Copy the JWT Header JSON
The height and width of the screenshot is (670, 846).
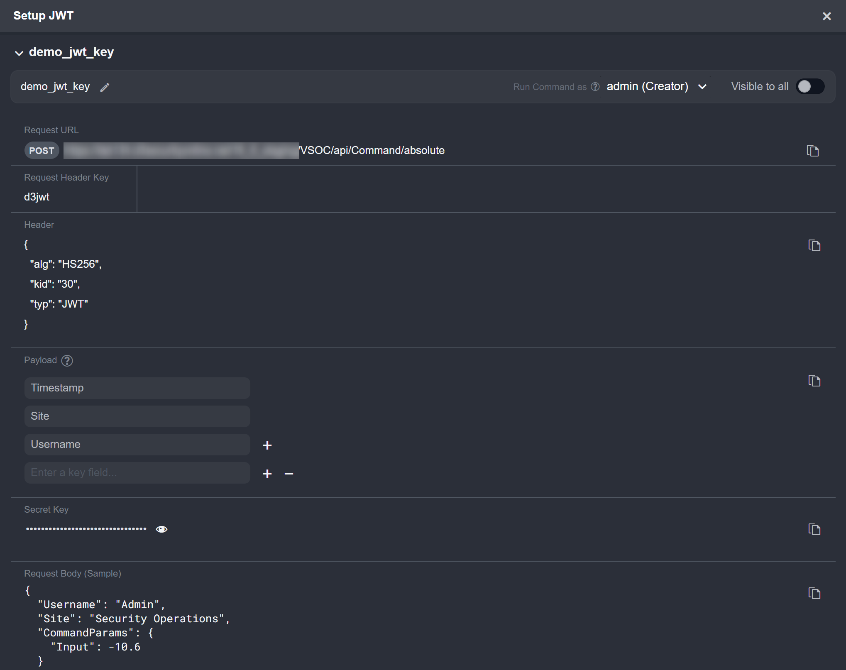(814, 245)
